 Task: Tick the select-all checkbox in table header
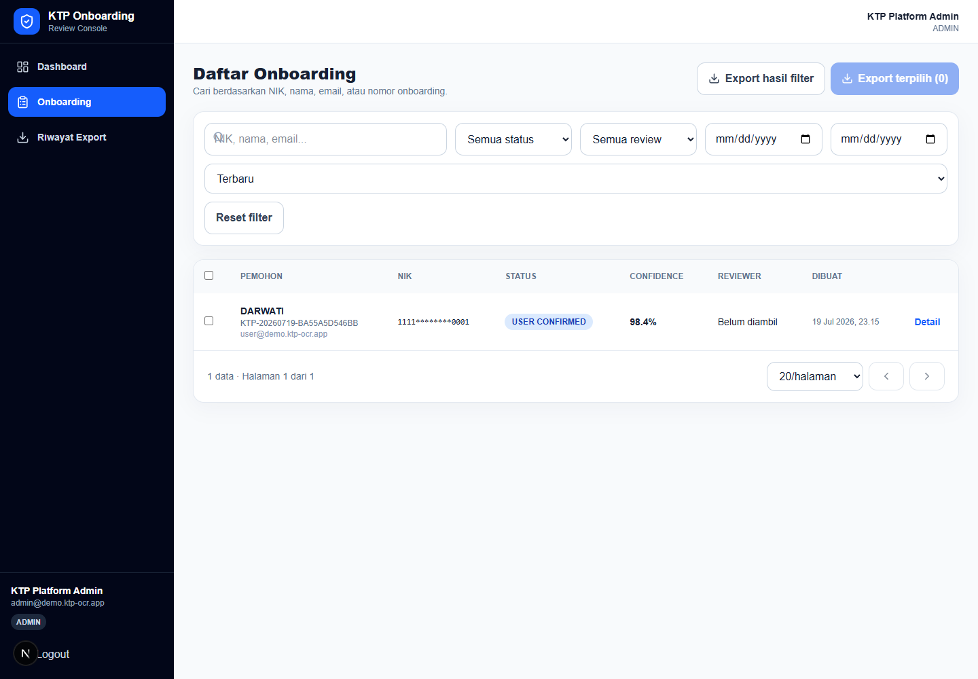point(209,276)
